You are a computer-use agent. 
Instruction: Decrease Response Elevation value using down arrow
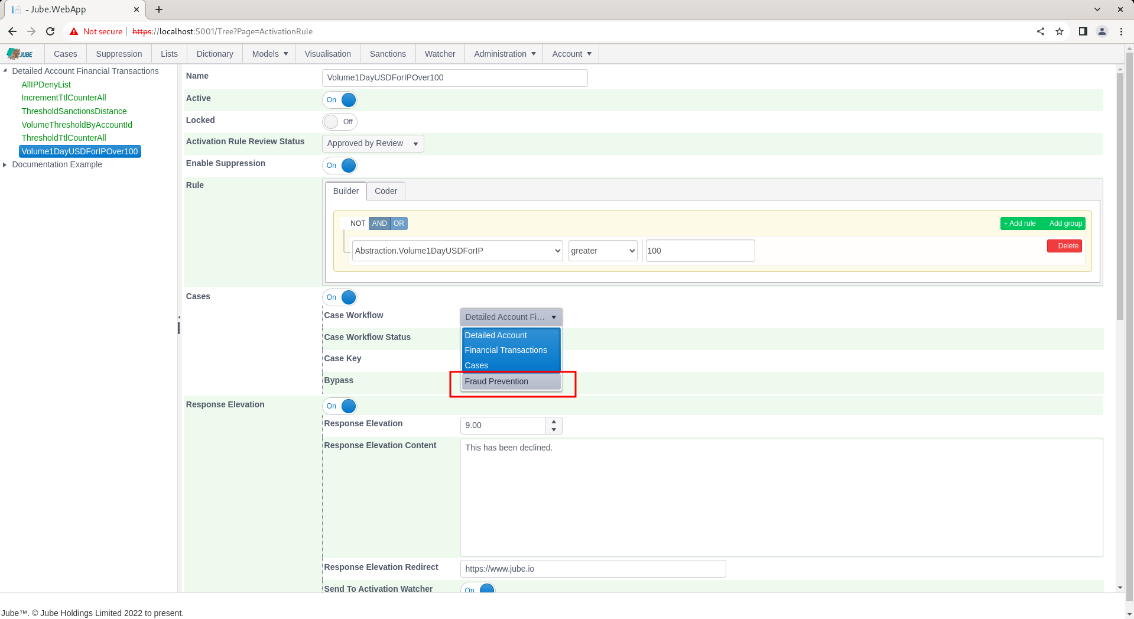point(554,430)
